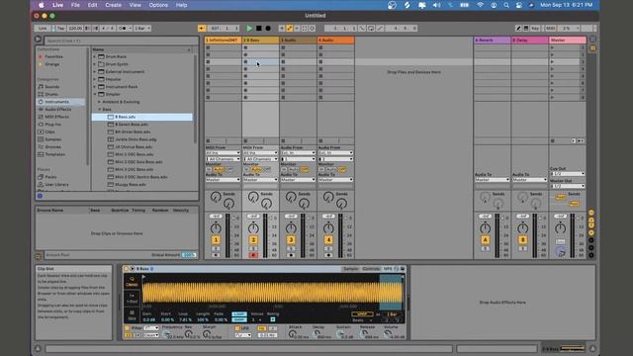Toggle track 1 activator button
The height and width of the screenshot is (356, 633).
click(x=216, y=240)
